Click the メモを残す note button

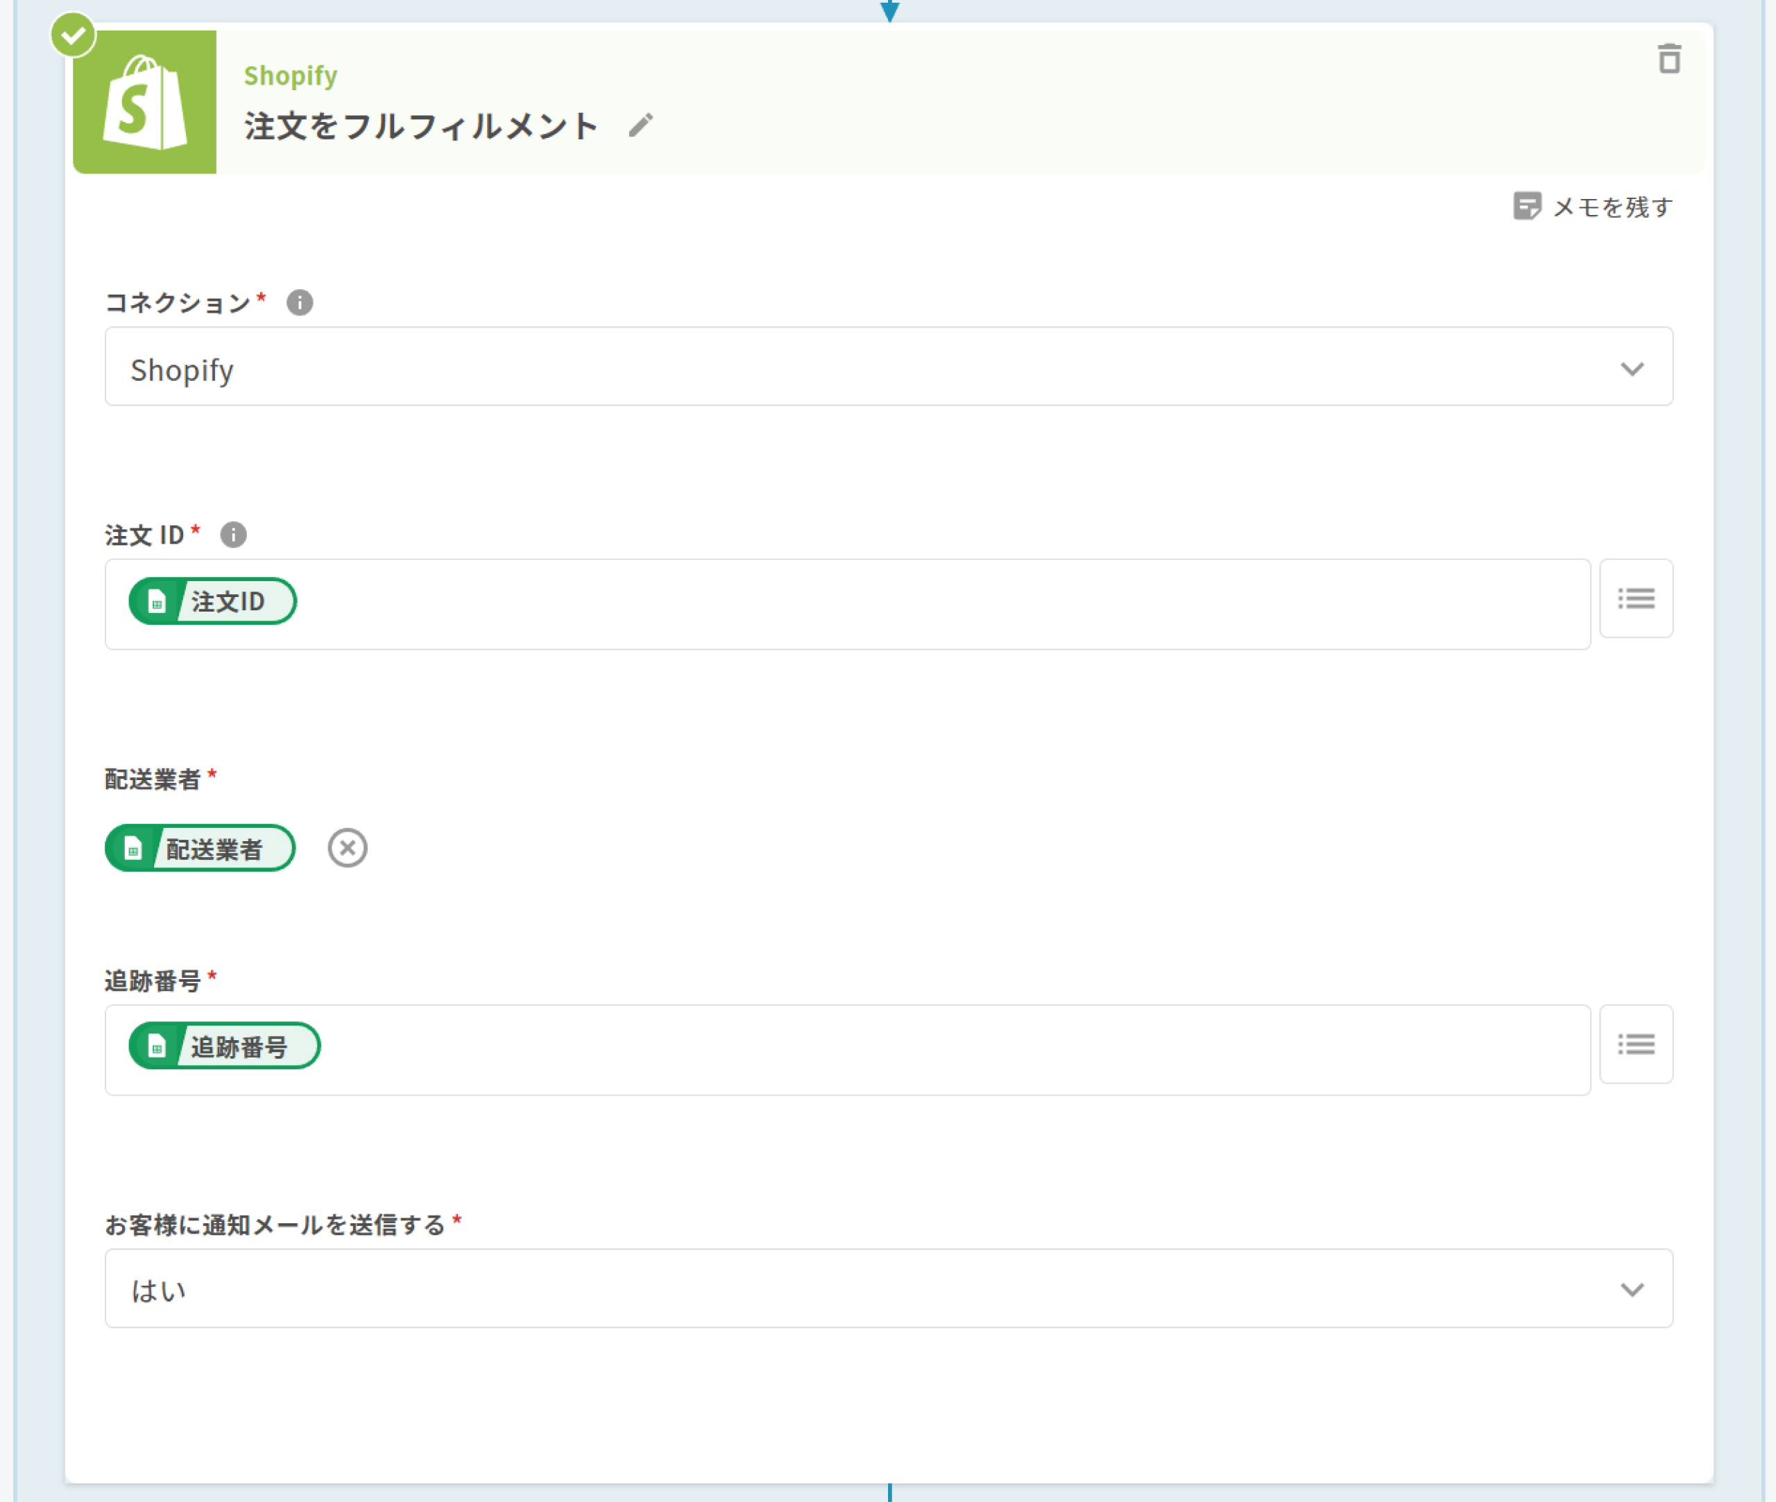[1593, 207]
